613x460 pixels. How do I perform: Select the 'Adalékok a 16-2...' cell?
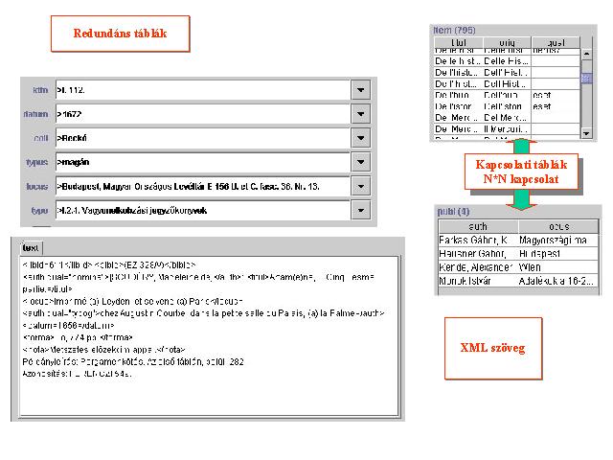point(558,281)
